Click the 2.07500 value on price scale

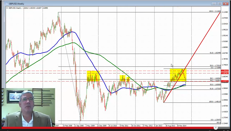tap(225, 18)
